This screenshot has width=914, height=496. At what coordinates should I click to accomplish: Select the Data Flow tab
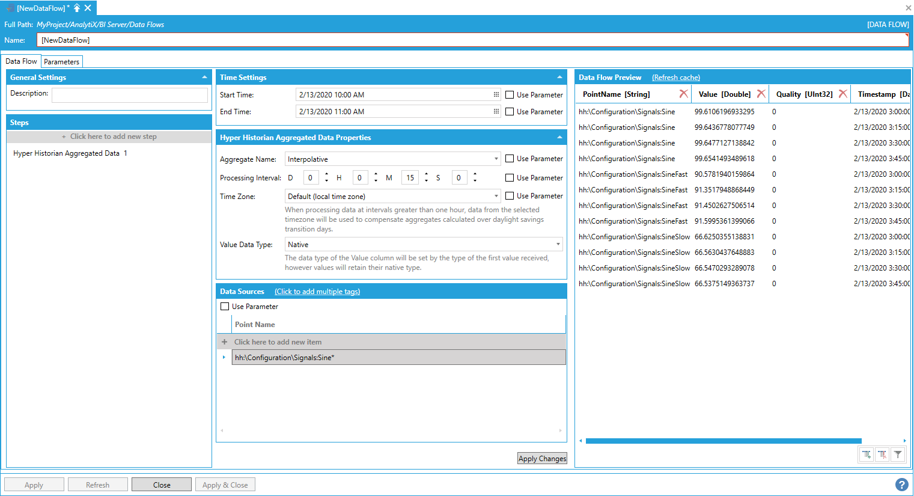pos(21,61)
